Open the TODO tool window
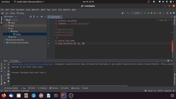 pyautogui.click(x=32, y=88)
